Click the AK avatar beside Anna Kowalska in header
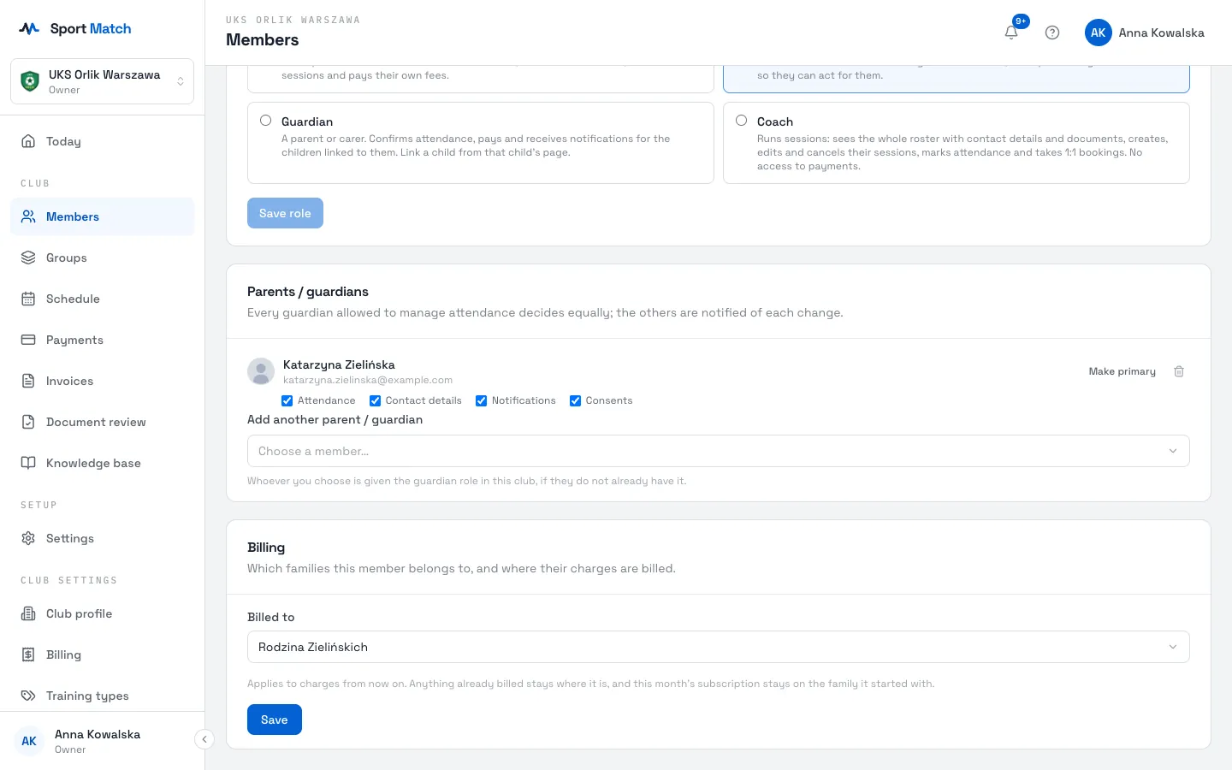The height and width of the screenshot is (770, 1232). point(1099,33)
